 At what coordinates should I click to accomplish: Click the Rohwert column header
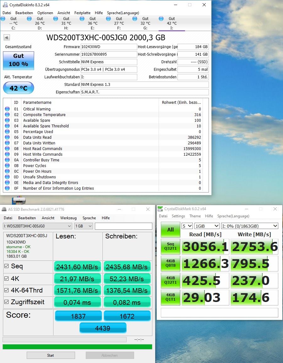pos(181,102)
